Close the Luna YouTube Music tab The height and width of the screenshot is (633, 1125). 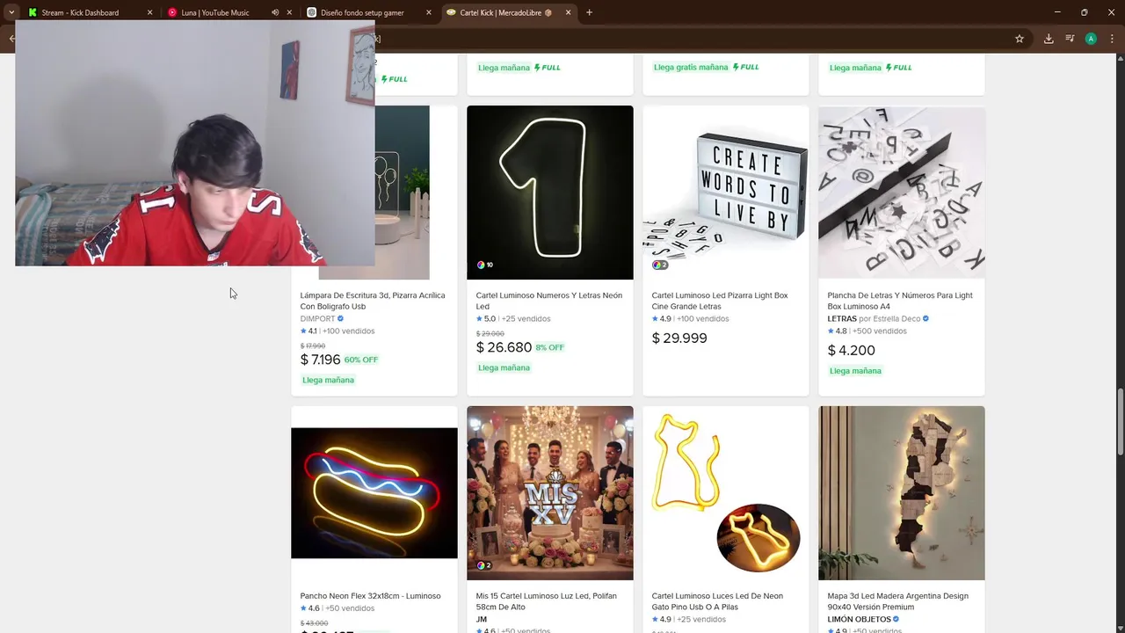click(x=289, y=12)
